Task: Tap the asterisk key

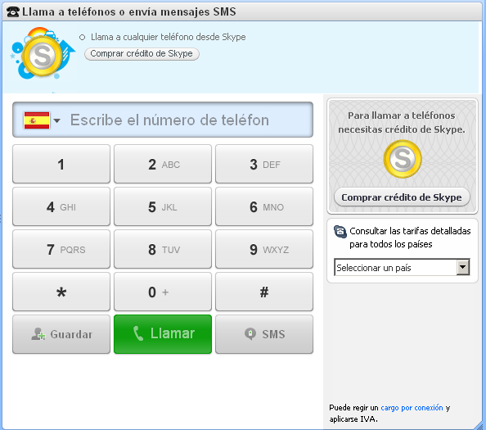Action: click(x=61, y=292)
